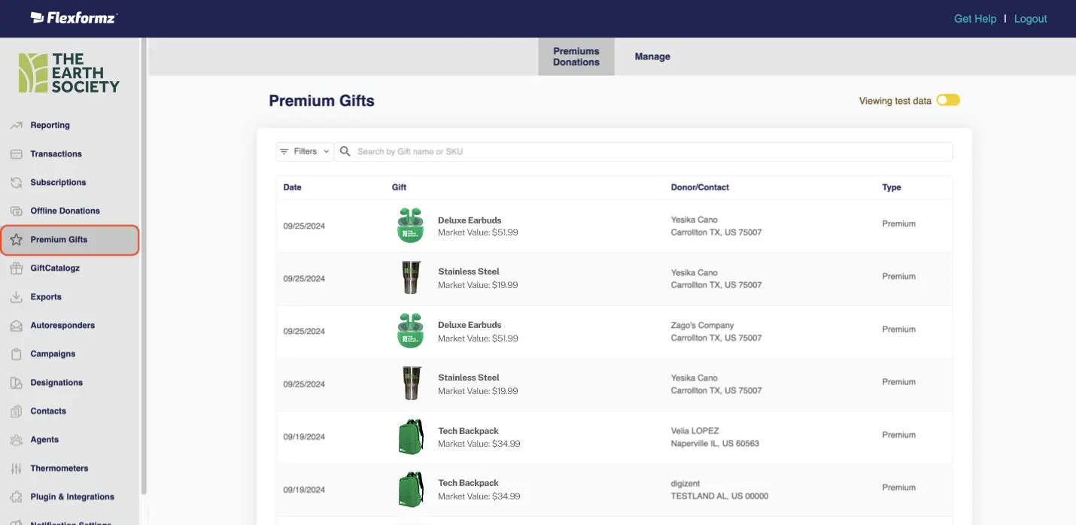The width and height of the screenshot is (1076, 525).
Task: Click the Exports download icon
Action: pyautogui.click(x=17, y=297)
